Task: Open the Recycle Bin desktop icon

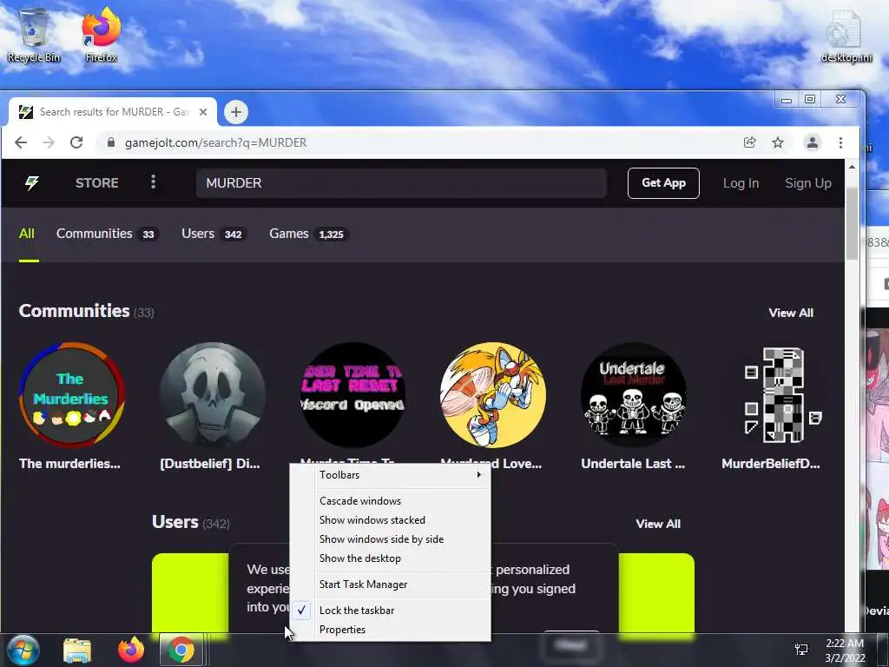Action: click(34, 35)
